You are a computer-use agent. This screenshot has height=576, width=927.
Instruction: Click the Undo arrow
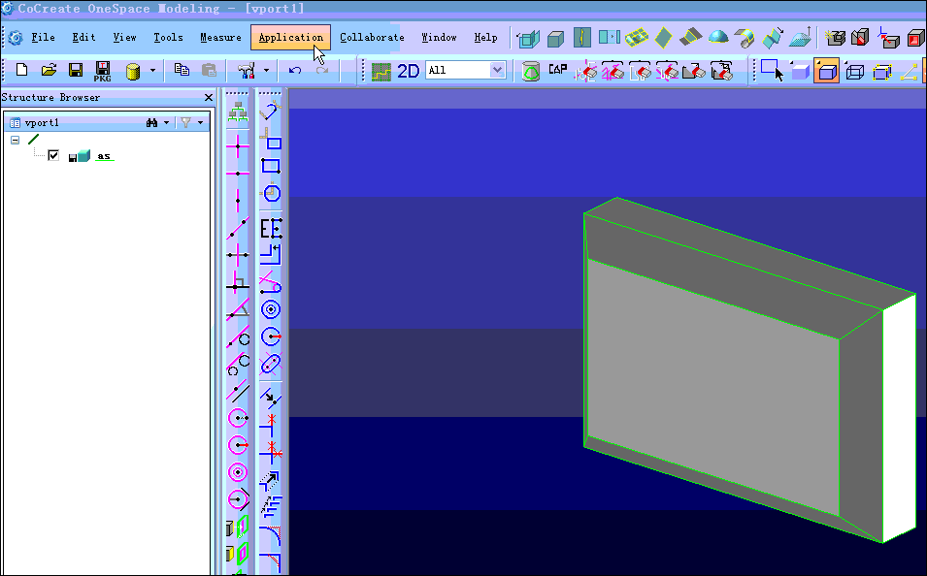pyautogui.click(x=295, y=70)
